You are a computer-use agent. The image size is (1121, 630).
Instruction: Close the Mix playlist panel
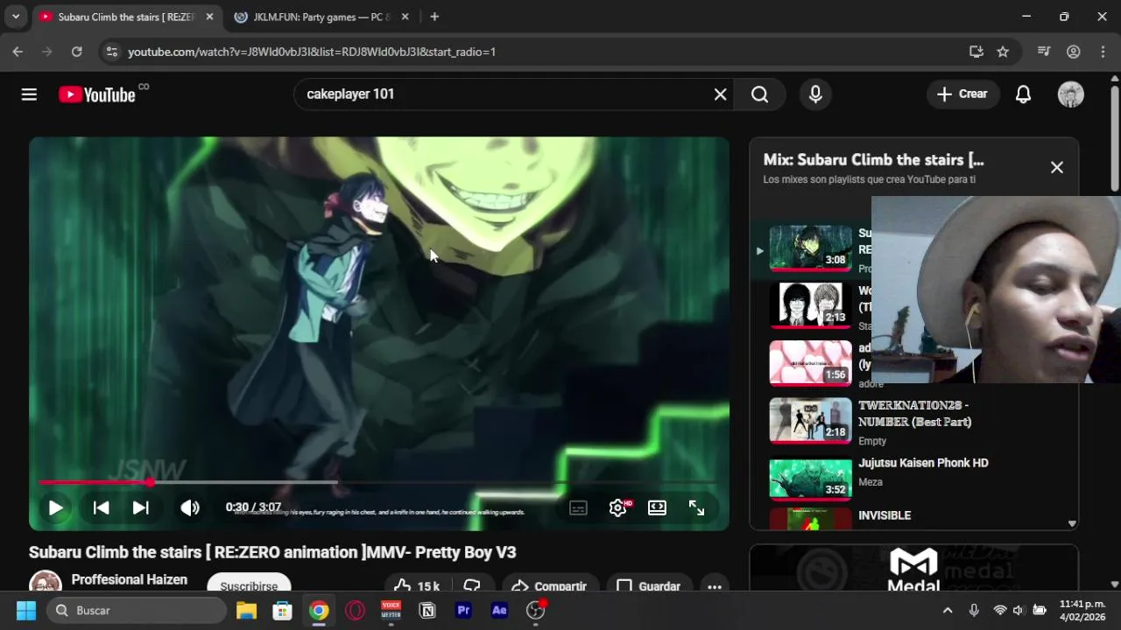(1057, 167)
